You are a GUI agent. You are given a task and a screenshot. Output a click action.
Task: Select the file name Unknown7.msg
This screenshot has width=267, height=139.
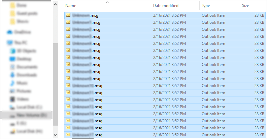[x=86, y=65]
